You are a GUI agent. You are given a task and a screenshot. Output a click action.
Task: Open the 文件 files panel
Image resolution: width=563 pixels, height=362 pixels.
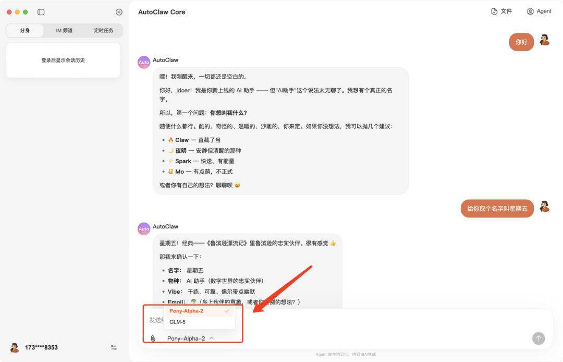coord(501,11)
